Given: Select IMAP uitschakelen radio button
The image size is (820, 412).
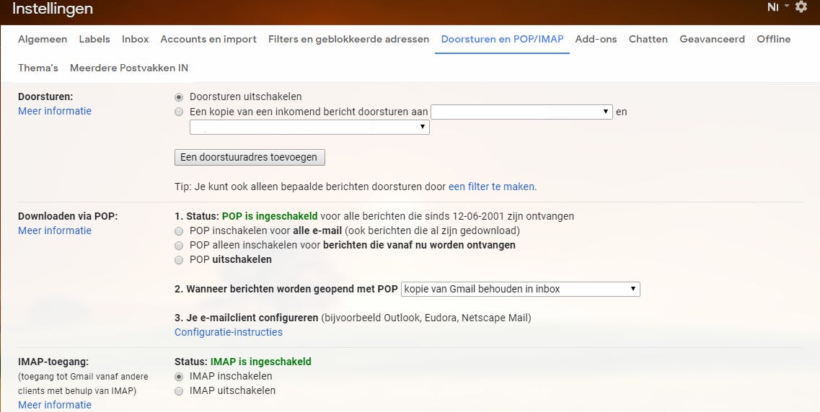Looking at the screenshot, I should pyautogui.click(x=179, y=391).
